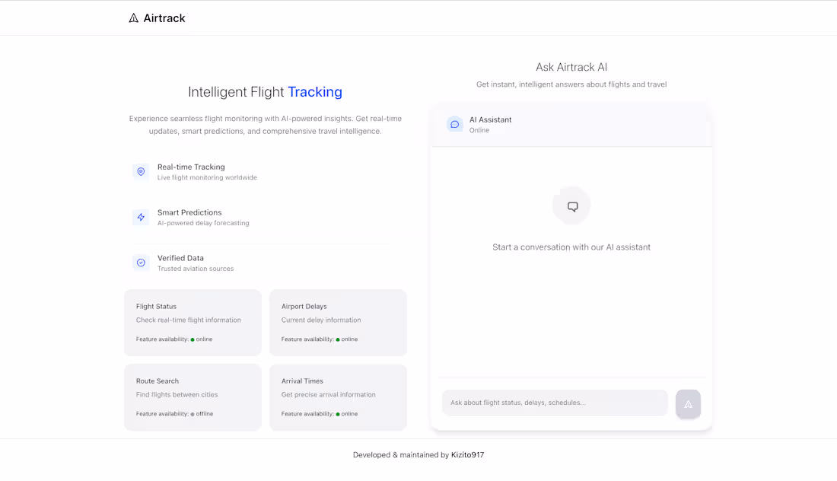Click 'Live flight monitoring worldwide' text
Viewport: 837px width, 481px height.
click(207, 178)
